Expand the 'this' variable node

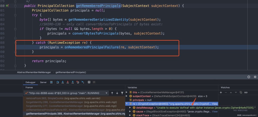point(126,92)
